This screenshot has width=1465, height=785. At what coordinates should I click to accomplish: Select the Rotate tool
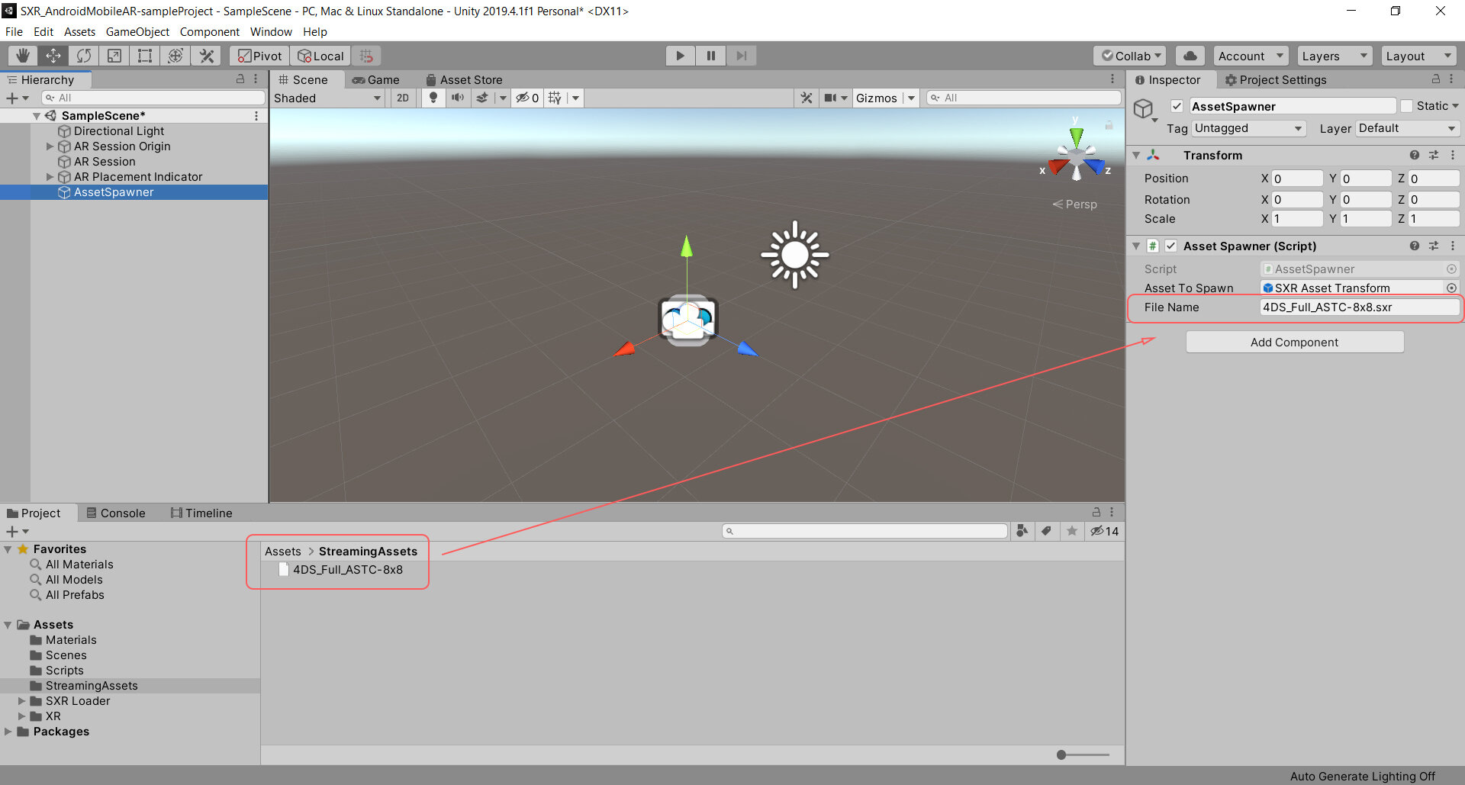[84, 56]
